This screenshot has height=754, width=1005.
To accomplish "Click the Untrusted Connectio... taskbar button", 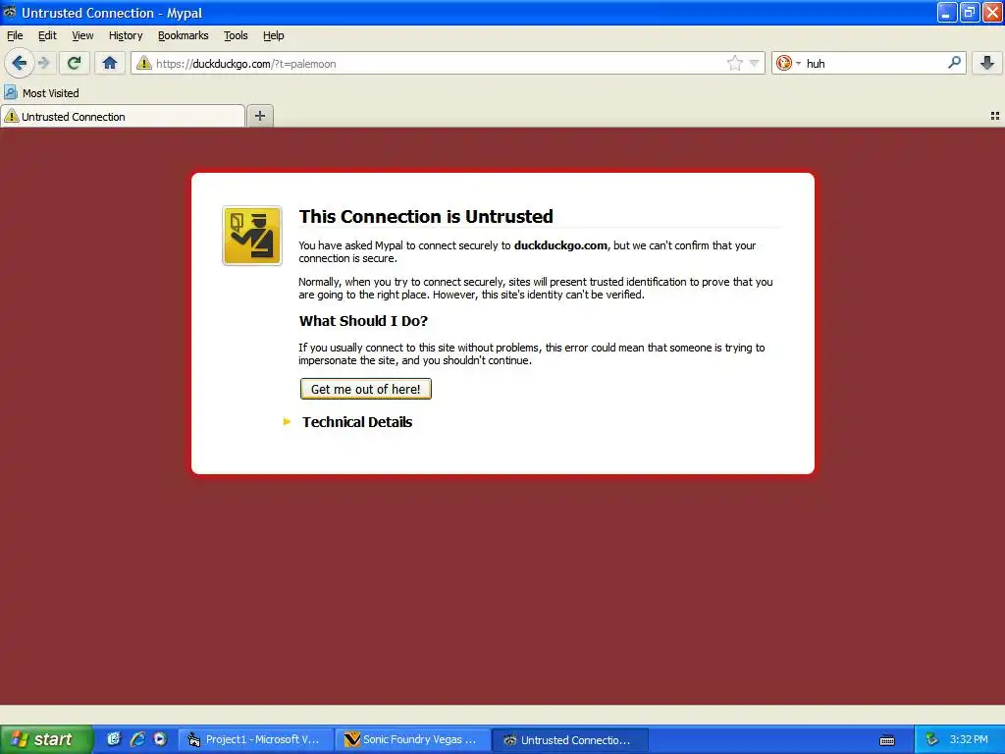I will (570, 739).
